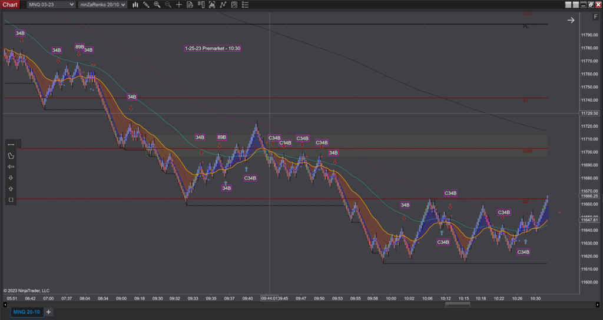
Task: Open the Drawing Tools pencil icon
Action: pos(146,5)
